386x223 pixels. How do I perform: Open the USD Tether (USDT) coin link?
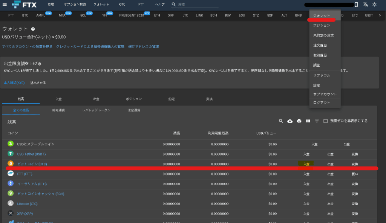[x=31, y=154]
